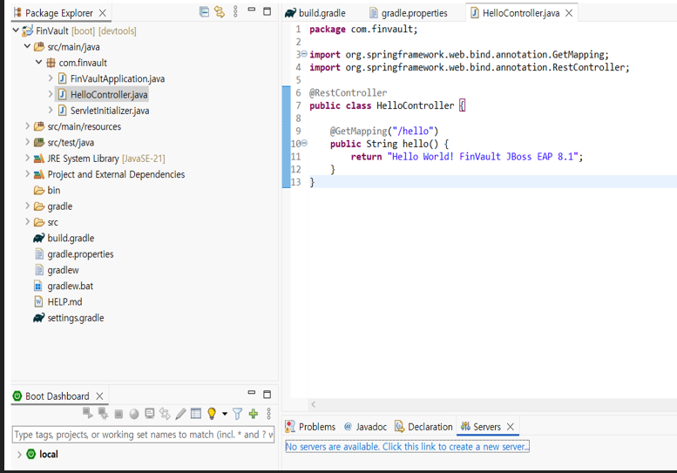The image size is (677, 473).
Task: Click the open browser globe icon
Action: click(134, 414)
